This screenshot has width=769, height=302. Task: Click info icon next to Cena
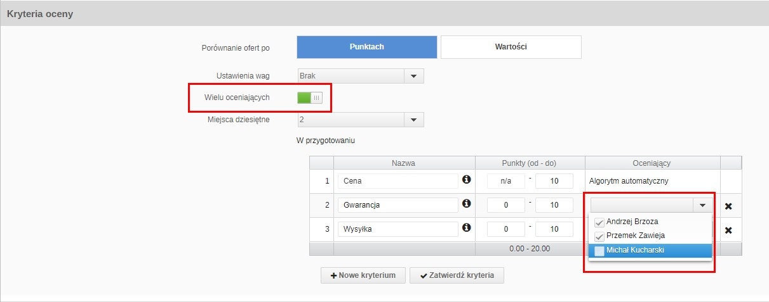[467, 180]
